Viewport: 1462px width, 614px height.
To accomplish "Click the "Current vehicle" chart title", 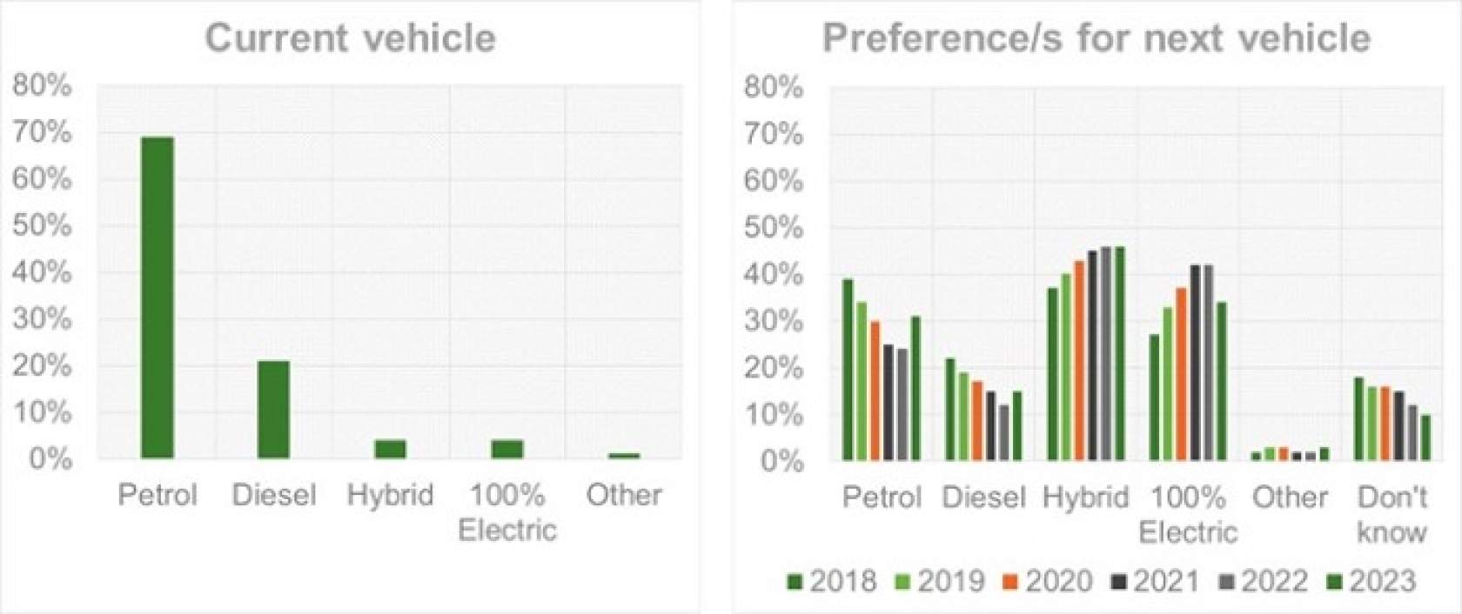I will [350, 38].
